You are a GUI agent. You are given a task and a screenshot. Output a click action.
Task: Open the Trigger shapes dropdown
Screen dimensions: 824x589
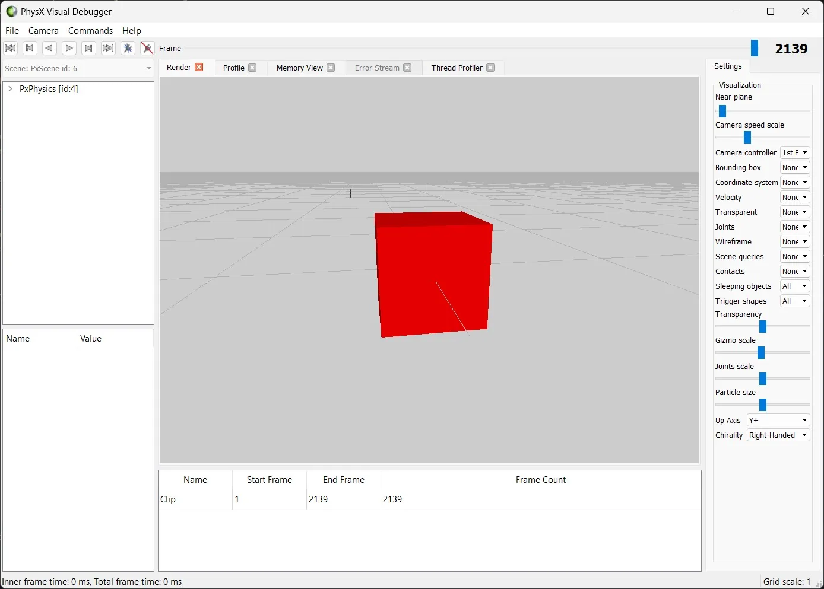[795, 301]
